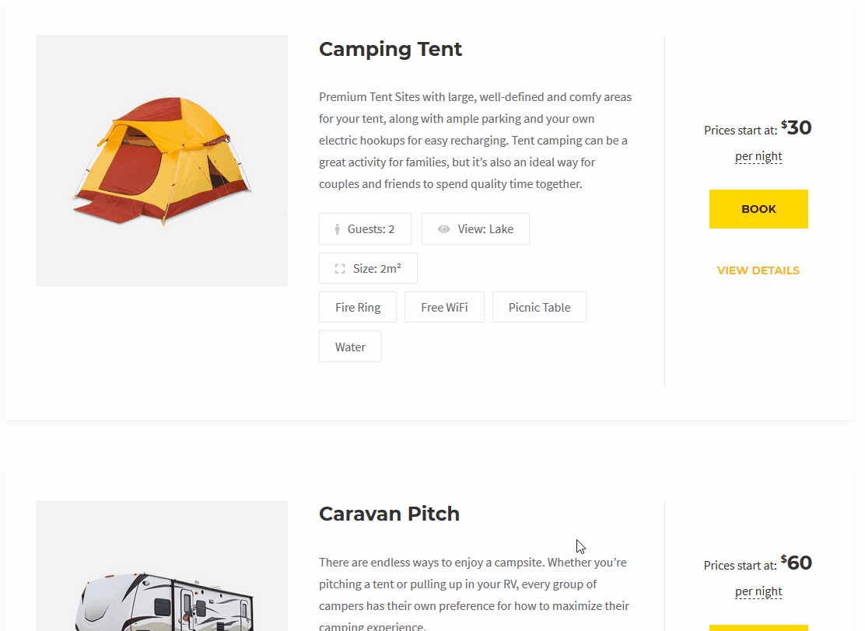The height and width of the screenshot is (631, 865).
Task: Open the Caravan Pitch title link
Action: pyautogui.click(x=389, y=514)
